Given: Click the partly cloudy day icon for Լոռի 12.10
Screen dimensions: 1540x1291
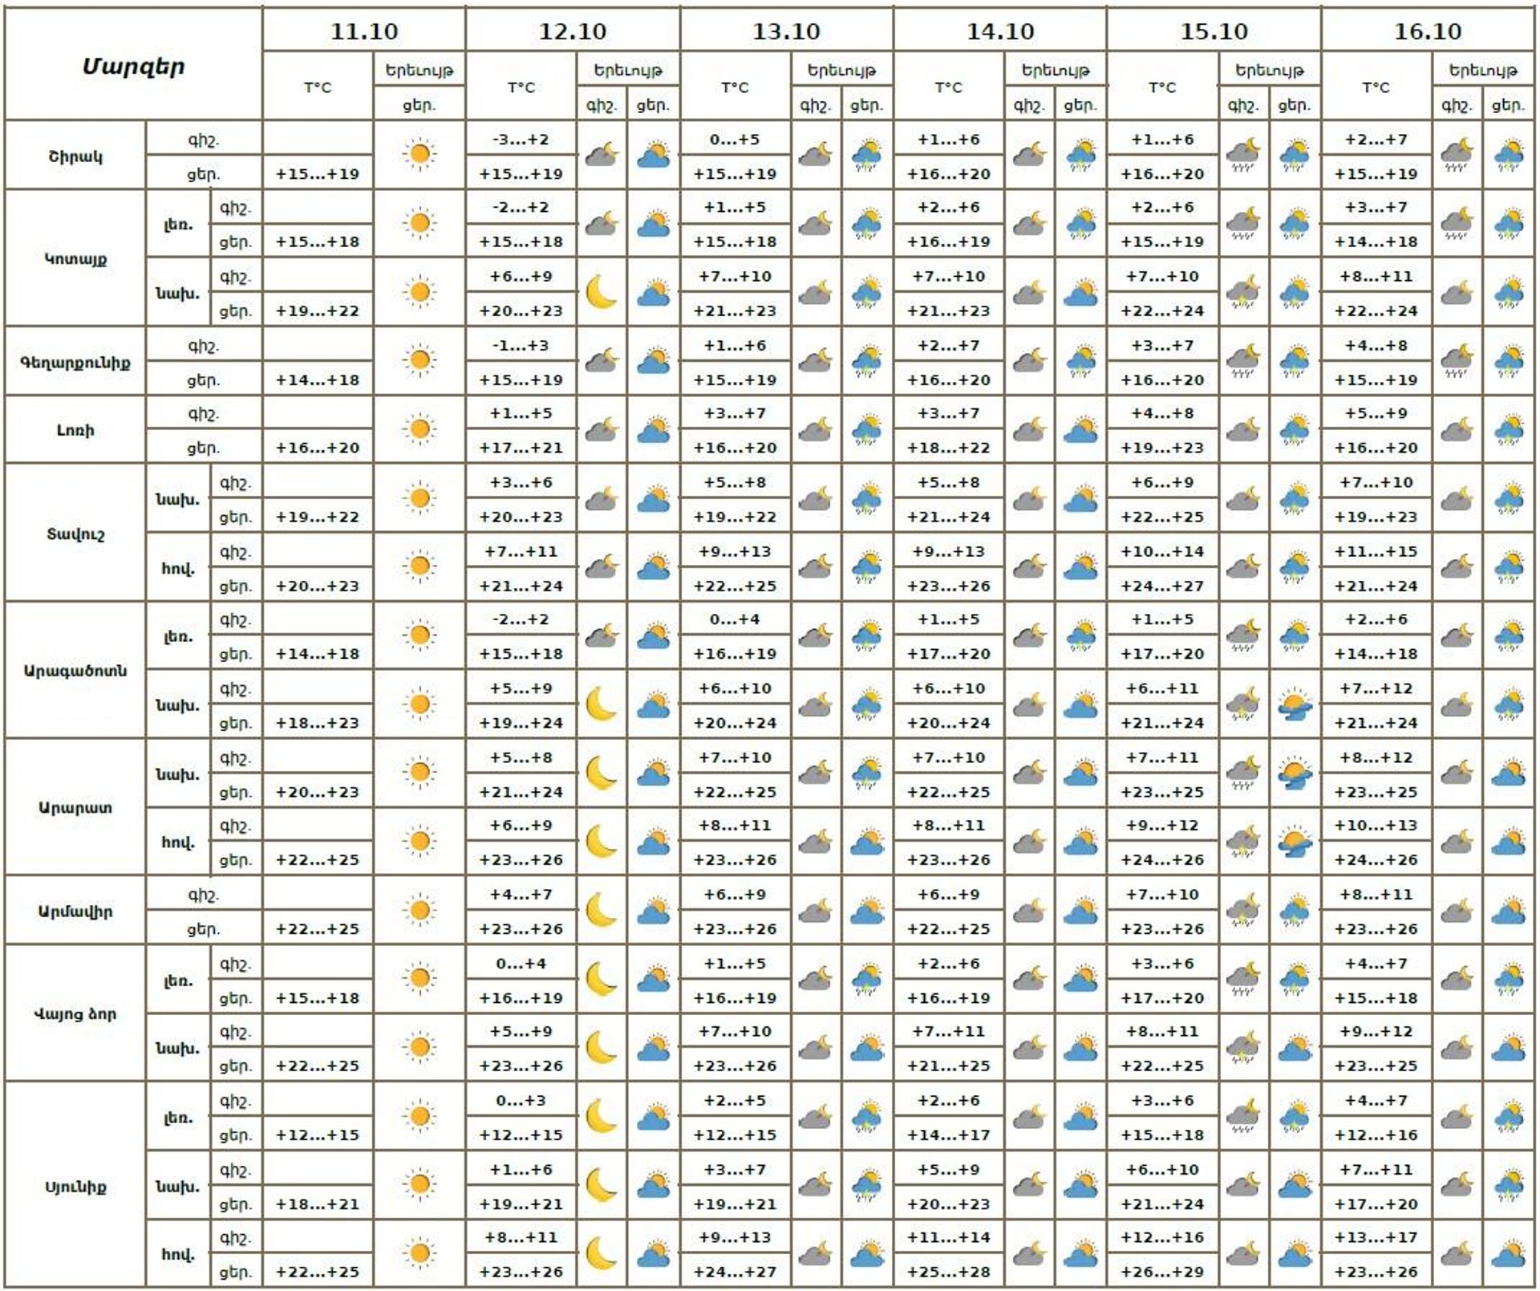Looking at the screenshot, I should [x=654, y=429].
